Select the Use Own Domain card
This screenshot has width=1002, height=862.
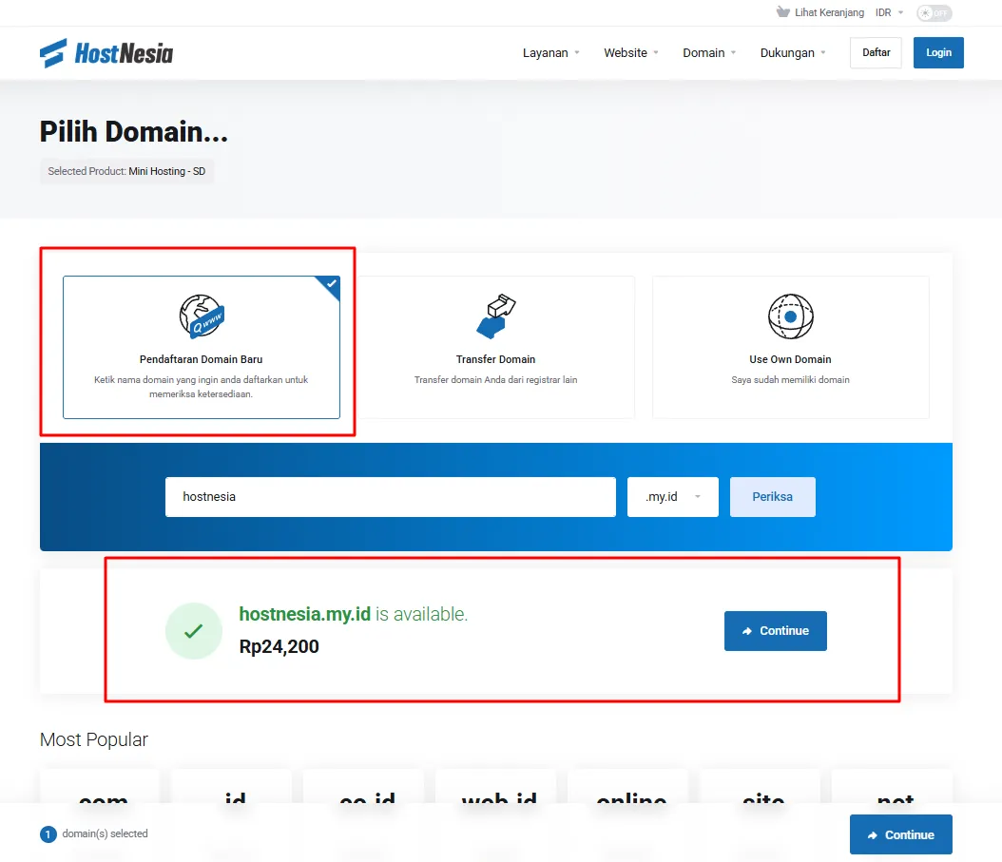click(791, 347)
